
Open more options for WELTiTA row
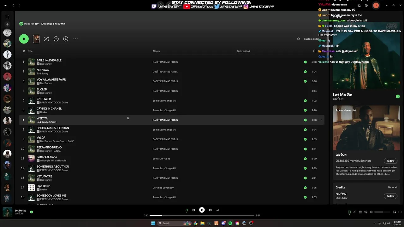(320, 120)
